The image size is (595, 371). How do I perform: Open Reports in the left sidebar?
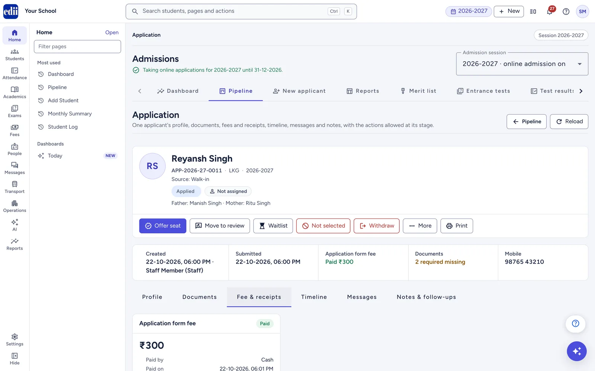point(15,244)
